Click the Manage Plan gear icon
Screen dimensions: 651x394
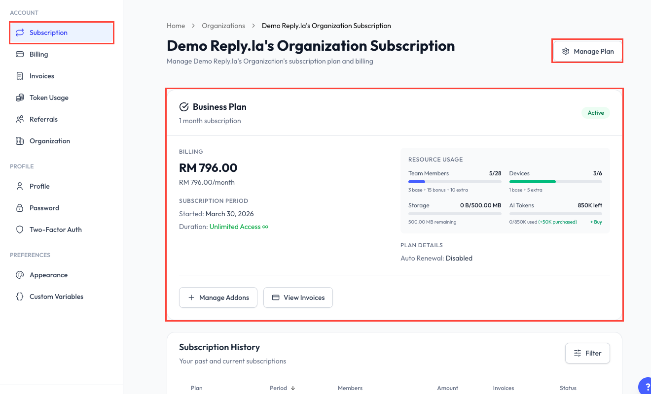click(566, 51)
